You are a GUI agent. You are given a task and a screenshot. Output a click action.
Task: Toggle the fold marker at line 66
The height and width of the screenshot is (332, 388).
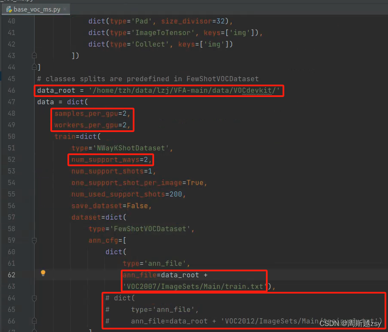(x=35, y=321)
